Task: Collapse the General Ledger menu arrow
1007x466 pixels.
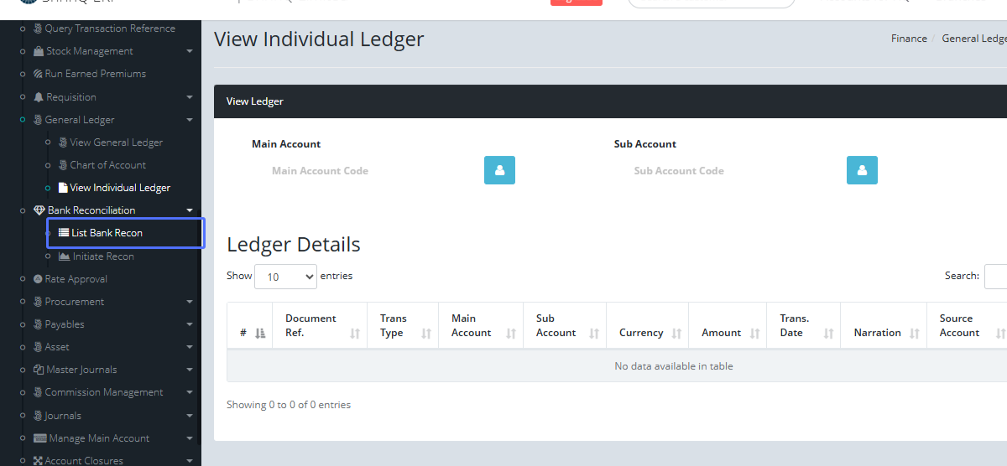Action: [x=190, y=120]
